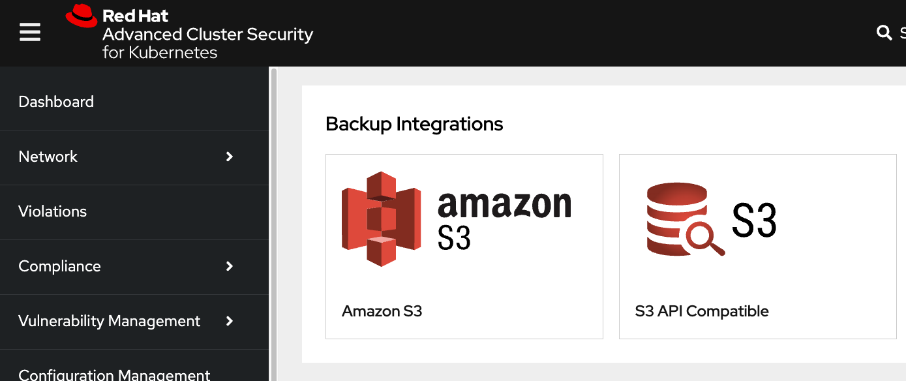Open the Amazon S3 integration card
This screenshot has width=906, height=381.
464,247
